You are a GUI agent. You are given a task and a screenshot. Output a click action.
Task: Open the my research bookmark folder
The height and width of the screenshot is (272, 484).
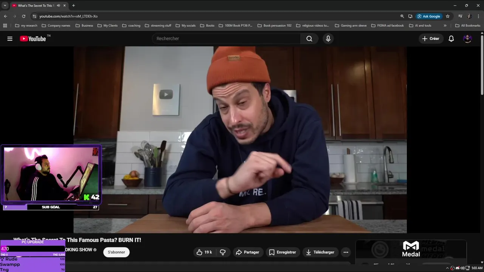[26, 26]
